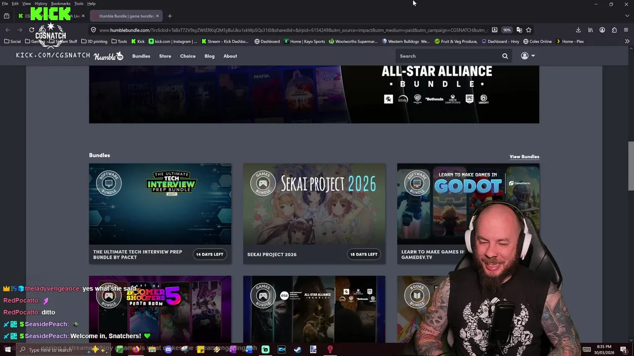Click the Humble Bundle logo
634x356 pixels.
click(x=108, y=56)
